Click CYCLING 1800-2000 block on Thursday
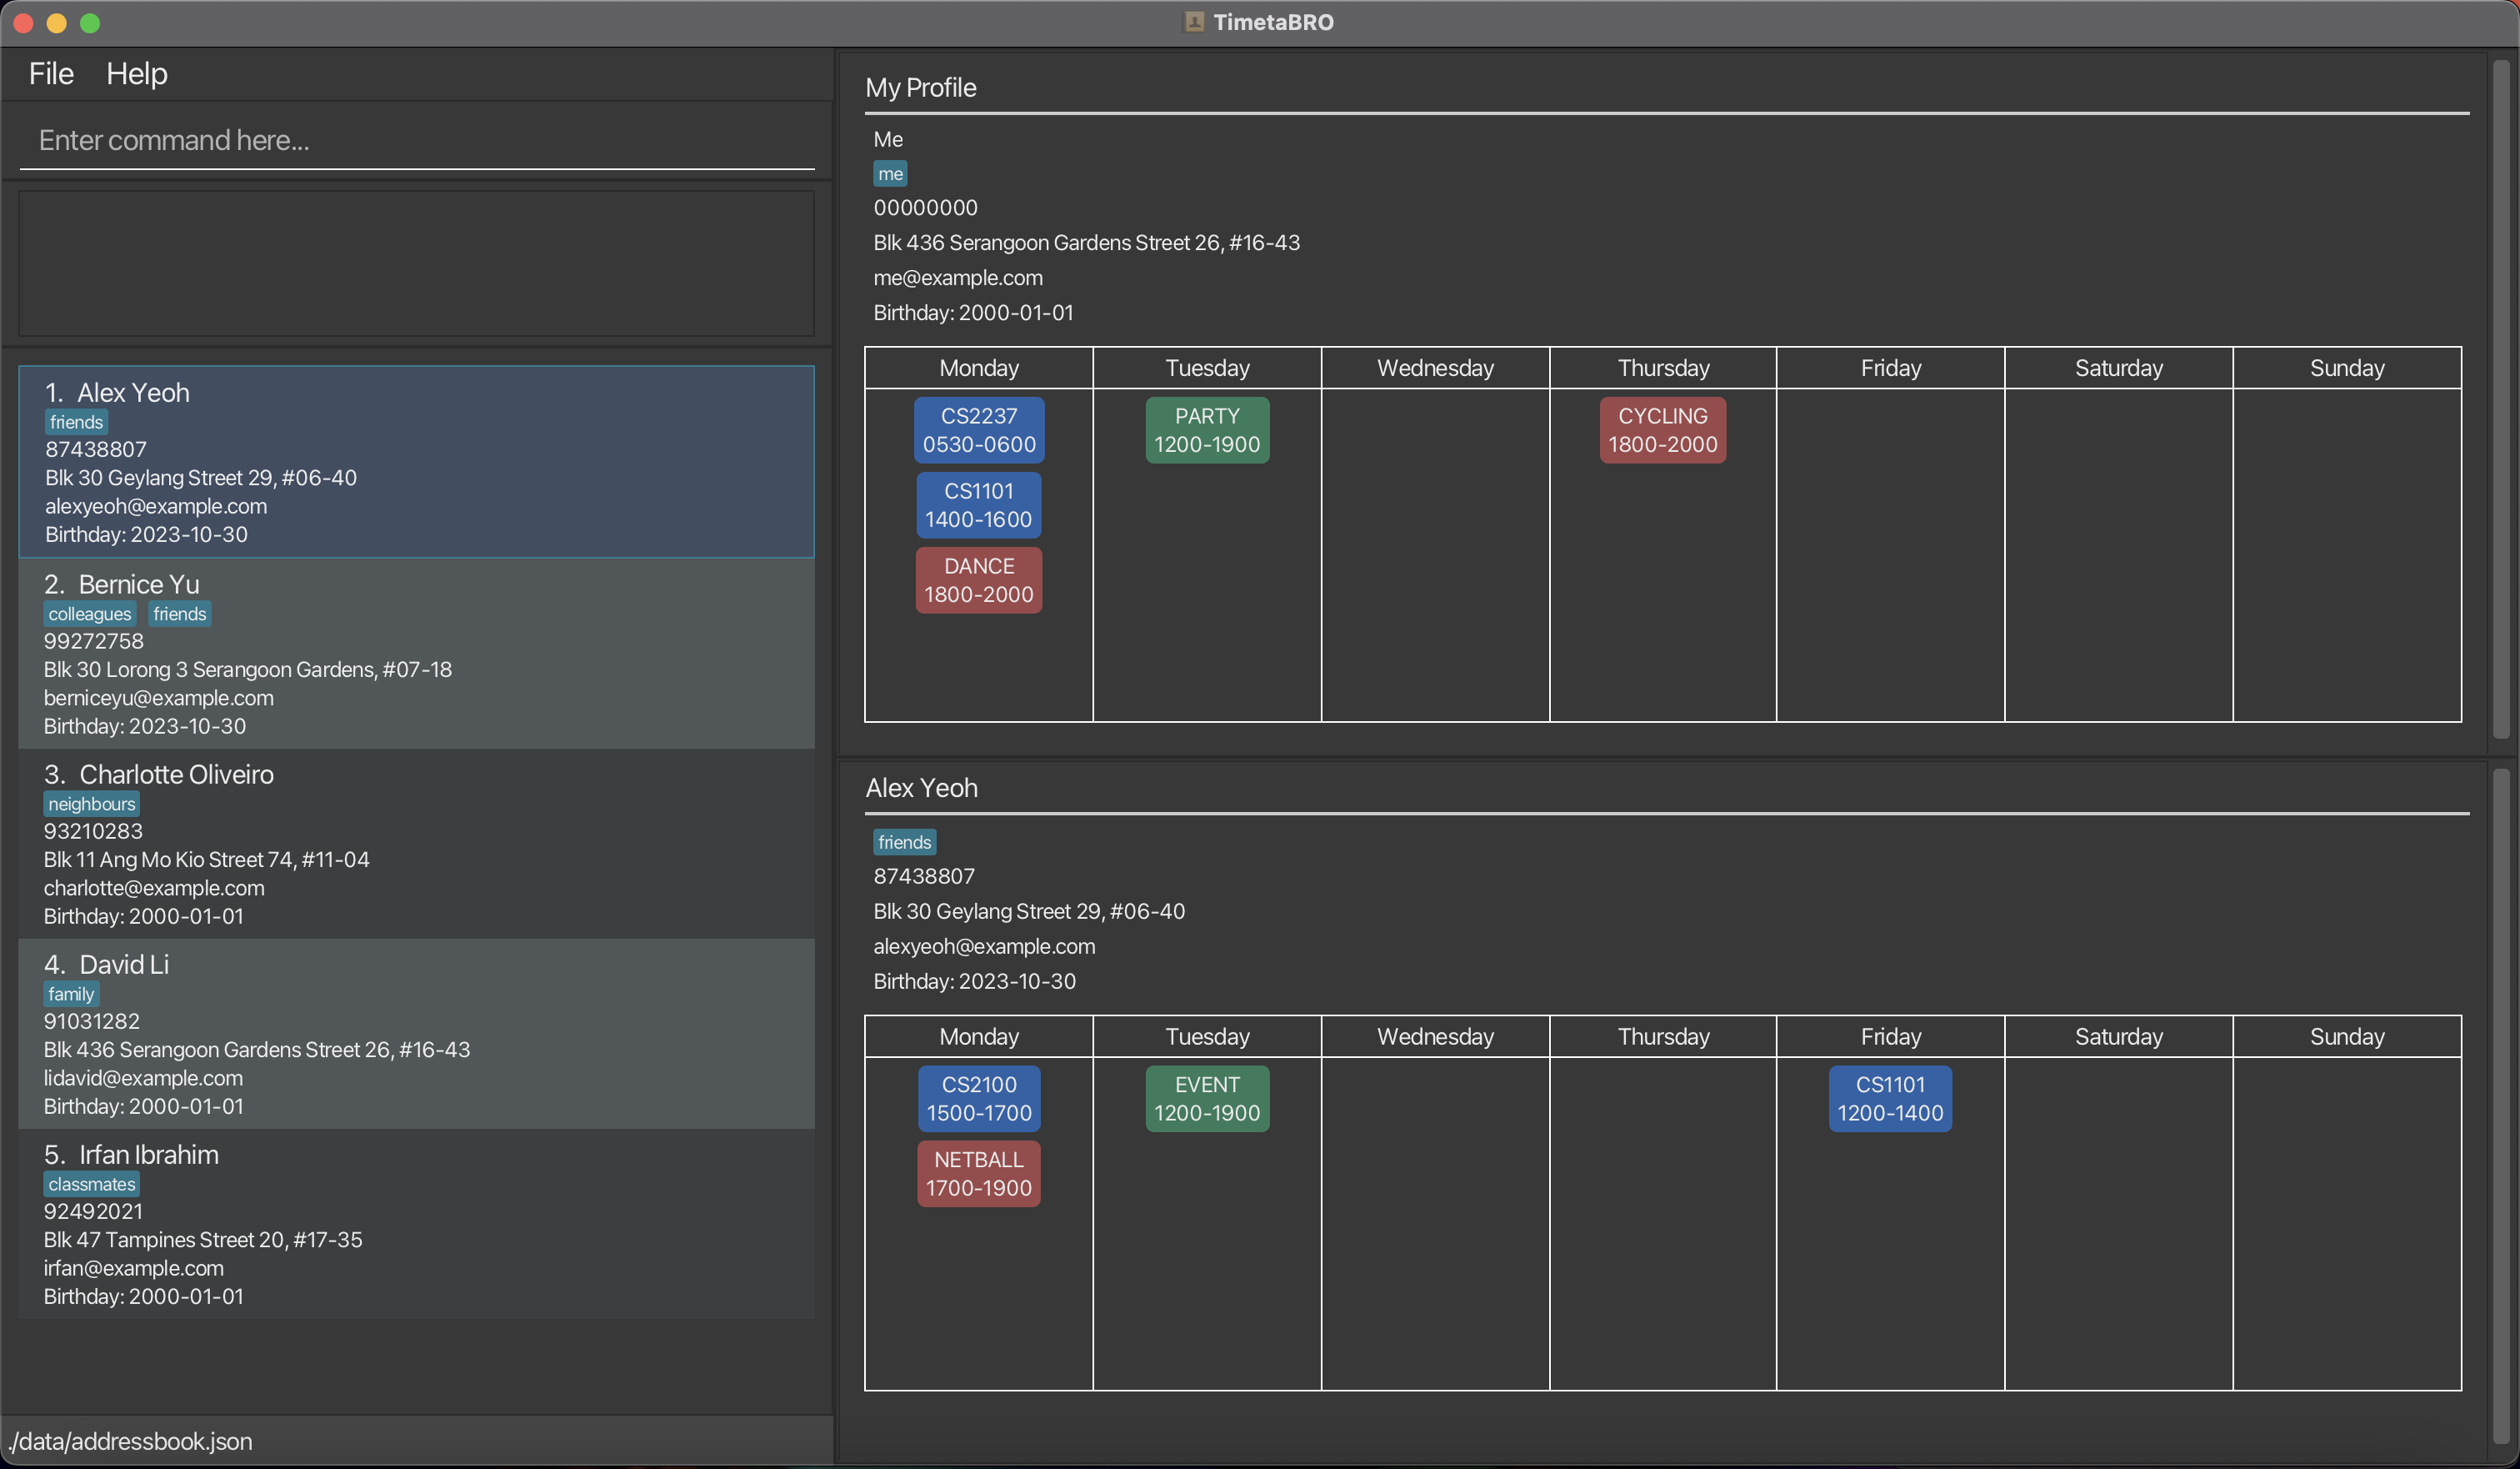2520x1469 pixels. (1663, 430)
